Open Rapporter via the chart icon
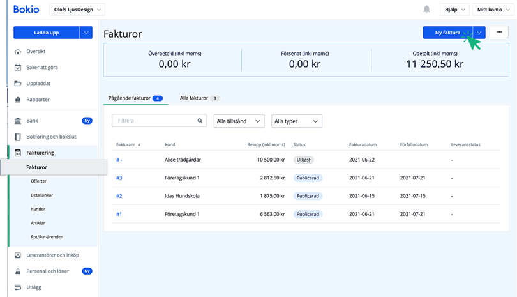Screen dimensions: 517x297 click(18, 99)
